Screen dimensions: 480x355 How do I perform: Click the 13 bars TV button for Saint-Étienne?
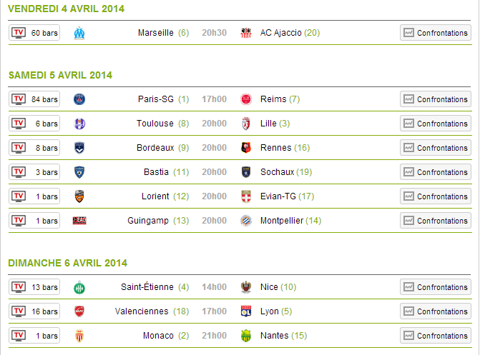click(34, 287)
